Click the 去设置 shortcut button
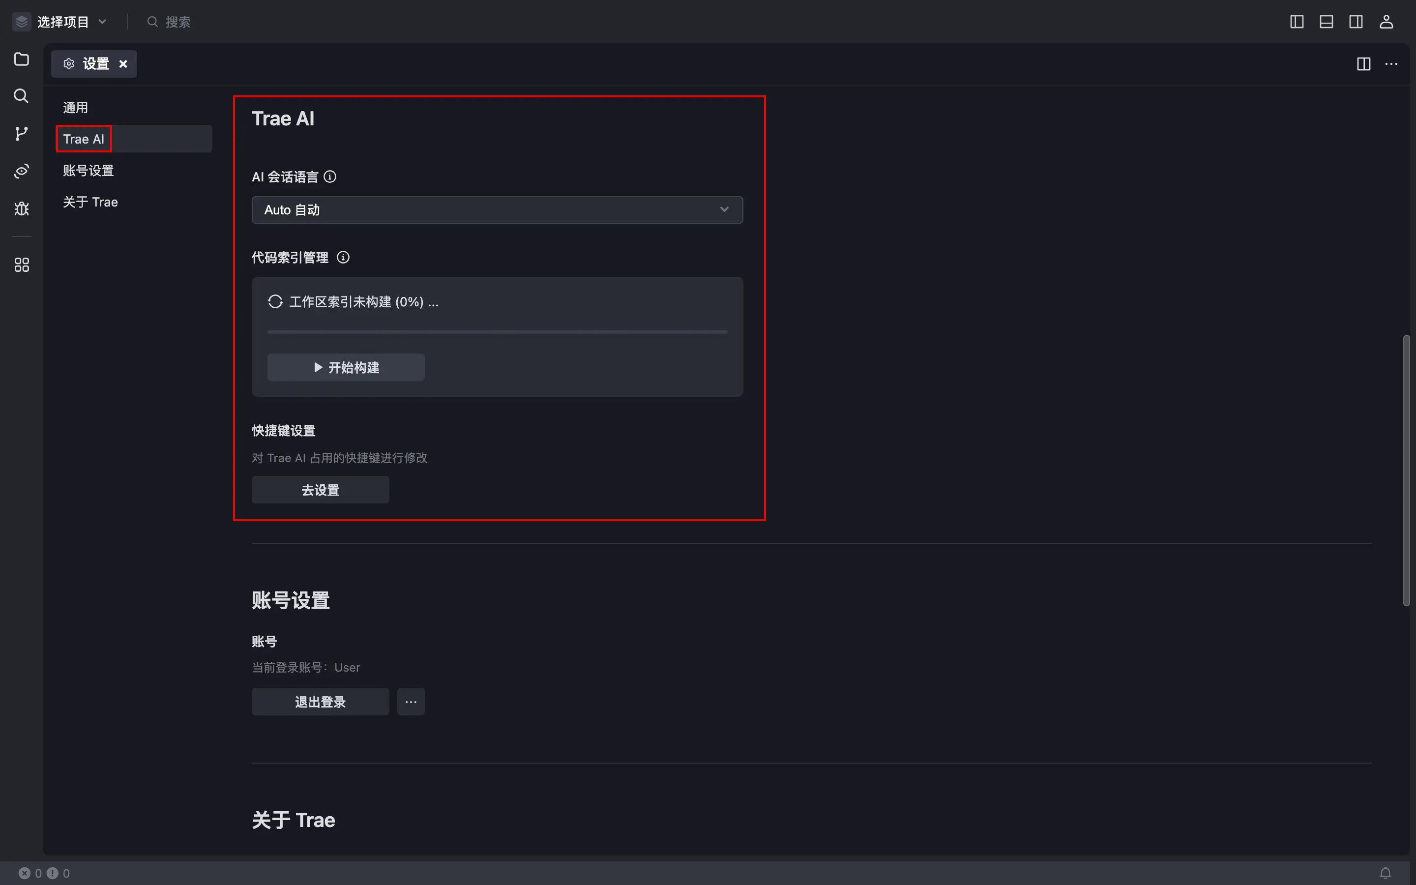Viewport: 1416px width, 885px height. point(320,490)
